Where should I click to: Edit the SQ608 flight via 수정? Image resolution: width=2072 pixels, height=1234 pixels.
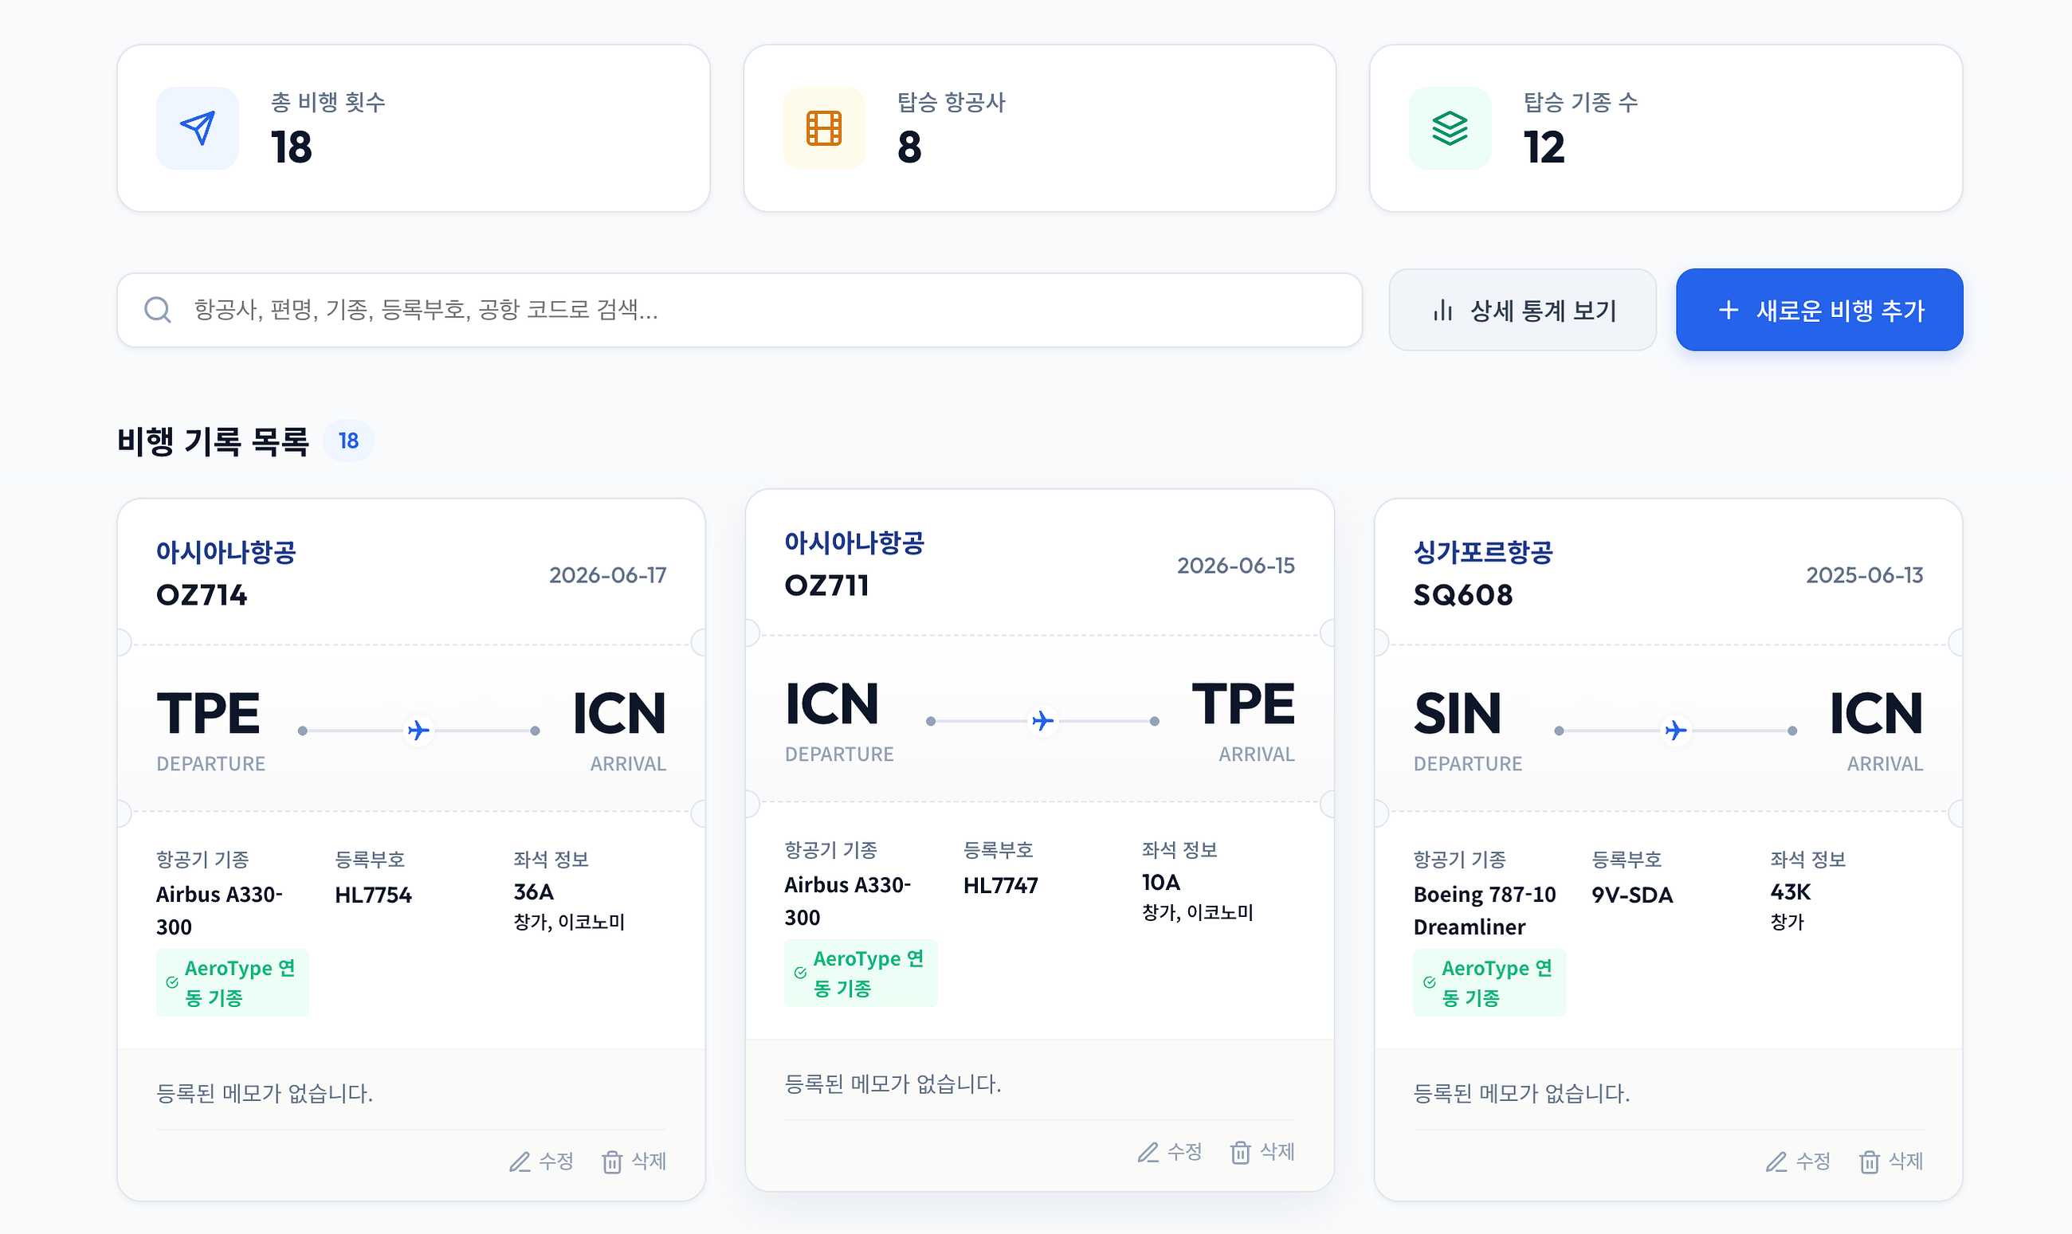[1798, 1162]
